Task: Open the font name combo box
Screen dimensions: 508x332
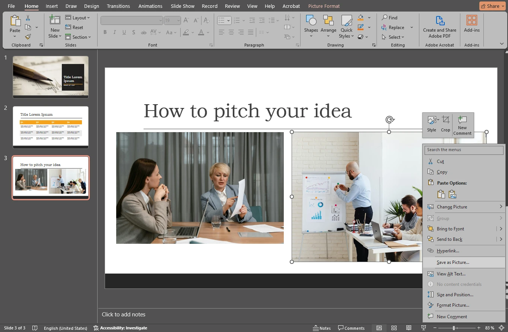Action: click(132, 20)
